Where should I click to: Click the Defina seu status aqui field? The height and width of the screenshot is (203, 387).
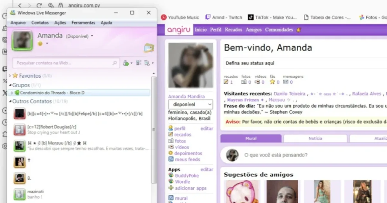[x=305, y=63]
